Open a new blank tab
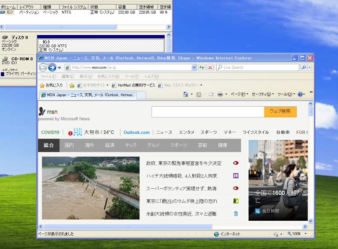Viewport: 338px width, 249px height. coord(141,95)
